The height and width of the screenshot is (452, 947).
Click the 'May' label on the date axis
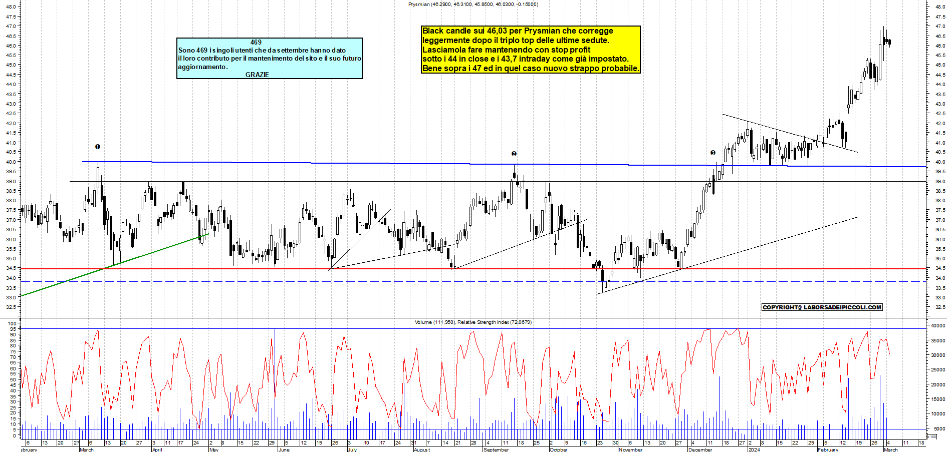(x=214, y=449)
